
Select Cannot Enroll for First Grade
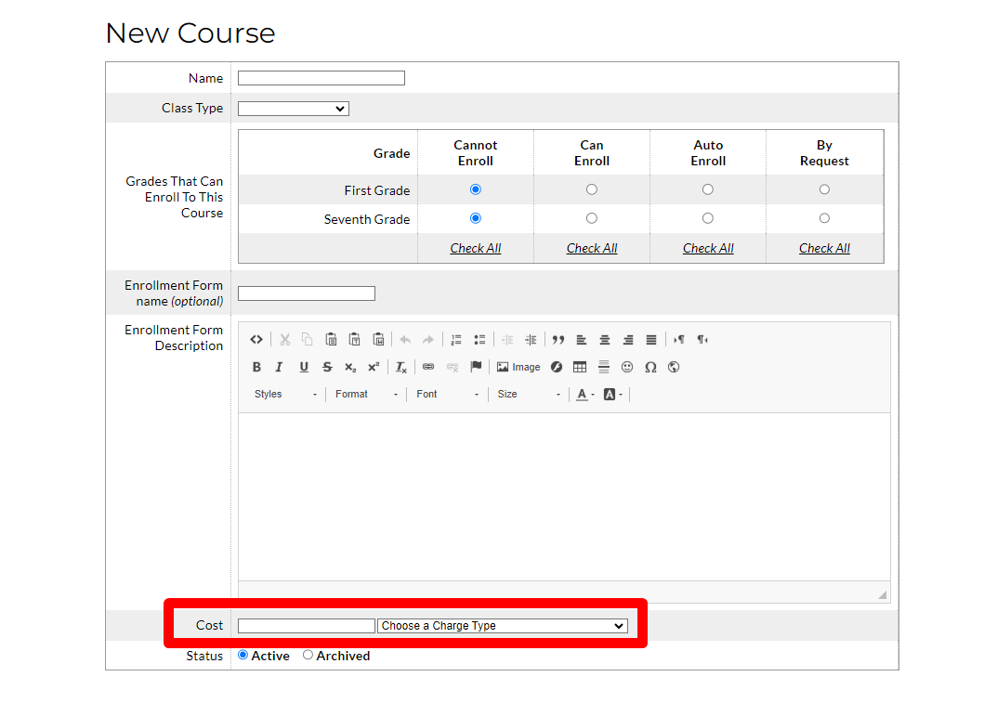tap(475, 189)
